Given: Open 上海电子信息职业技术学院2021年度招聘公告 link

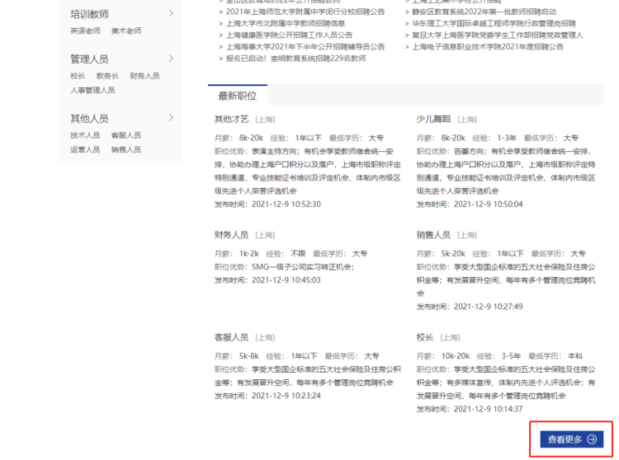Looking at the screenshot, I should [x=488, y=47].
